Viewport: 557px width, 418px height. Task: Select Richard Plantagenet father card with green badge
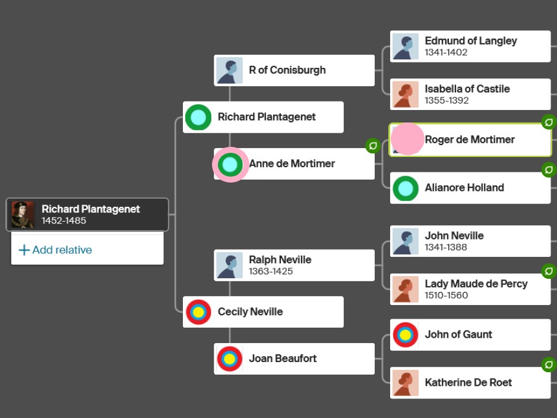[x=263, y=117]
